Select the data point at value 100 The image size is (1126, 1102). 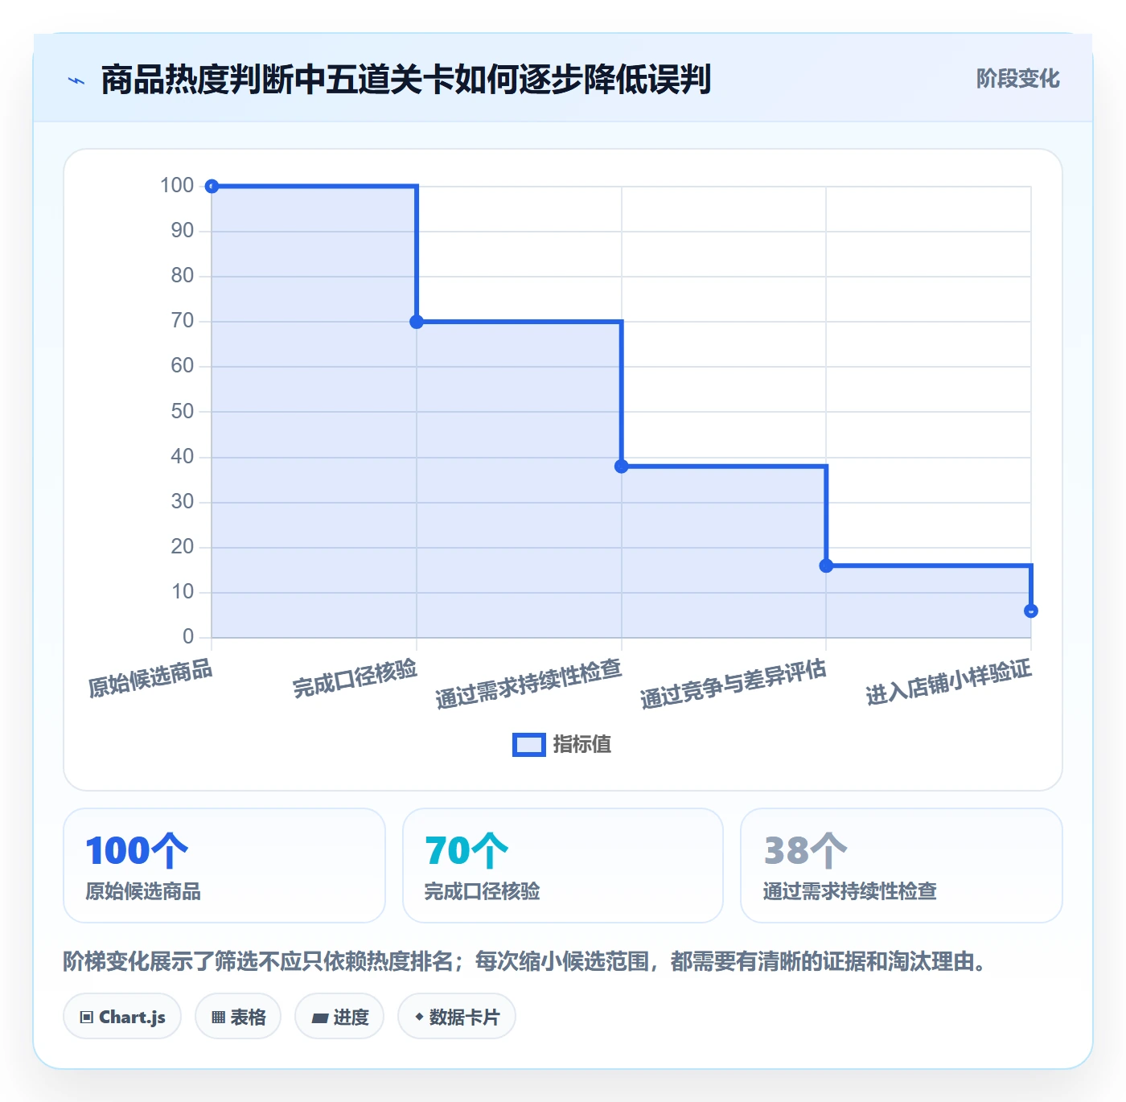click(x=212, y=187)
